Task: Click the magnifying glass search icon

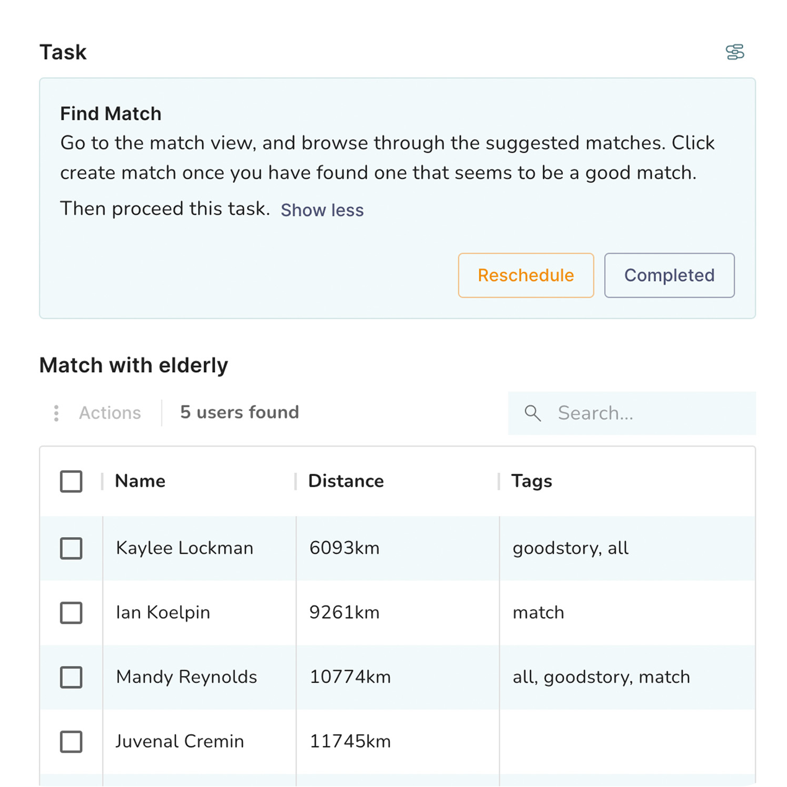Action: point(533,413)
